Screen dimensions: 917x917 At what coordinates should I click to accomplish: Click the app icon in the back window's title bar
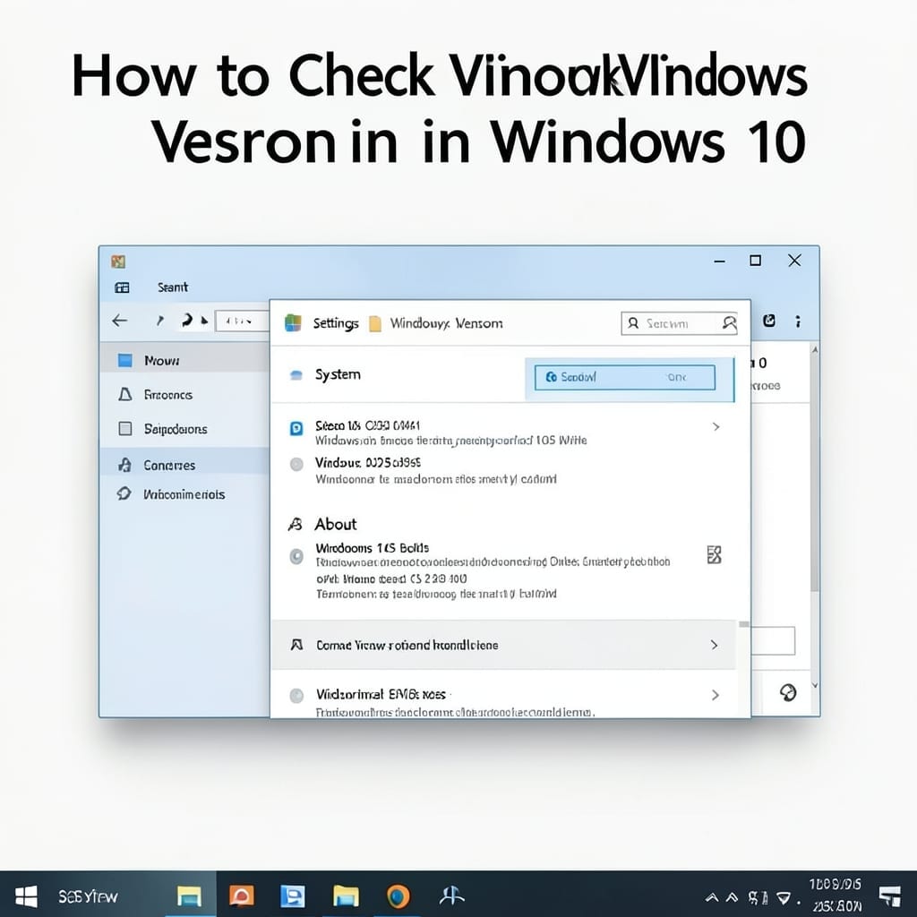[118, 261]
